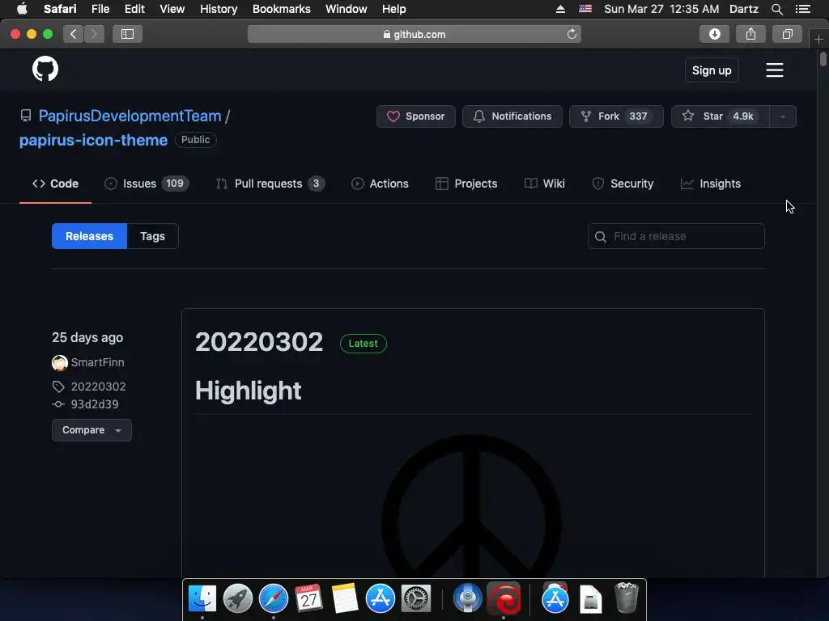
Task: Click the eject icon in the menu bar
Action: point(560,9)
